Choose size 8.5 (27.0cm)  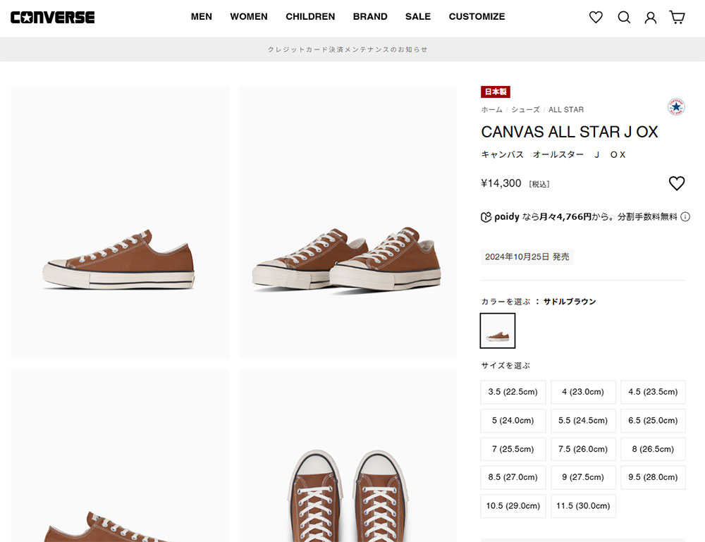pyautogui.click(x=513, y=477)
